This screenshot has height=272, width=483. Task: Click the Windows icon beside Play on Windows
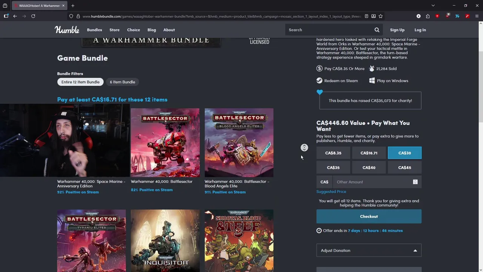372,80
